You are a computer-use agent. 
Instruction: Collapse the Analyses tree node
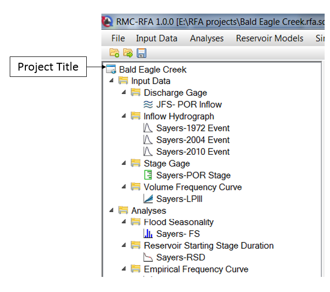(x=112, y=210)
